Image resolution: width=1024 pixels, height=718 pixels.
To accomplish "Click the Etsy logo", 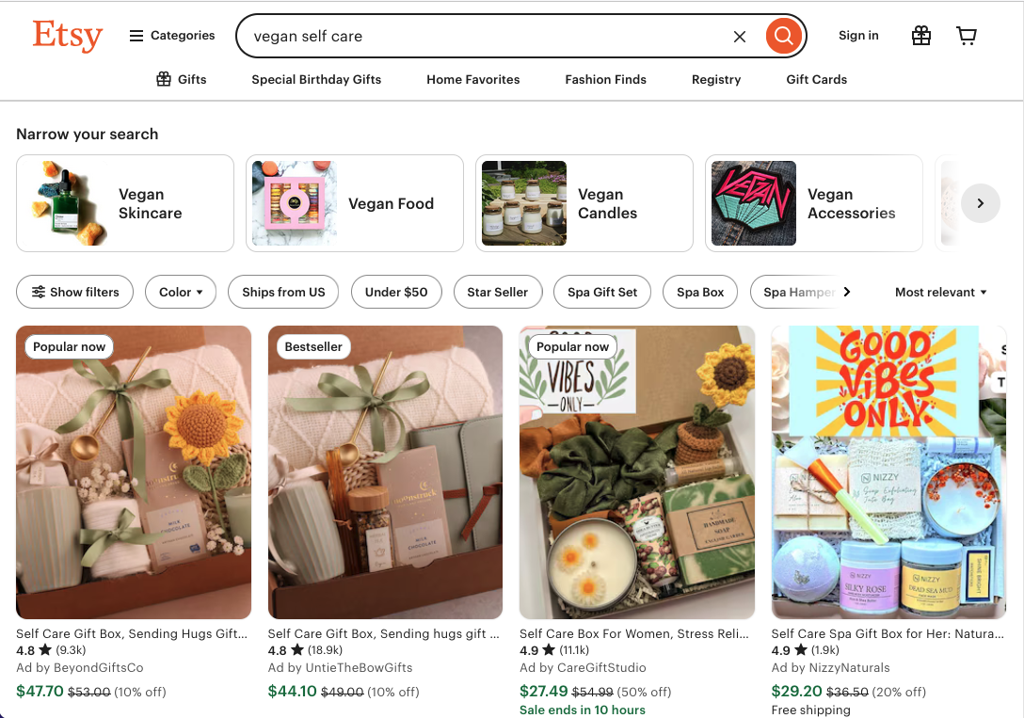I will click(x=67, y=37).
